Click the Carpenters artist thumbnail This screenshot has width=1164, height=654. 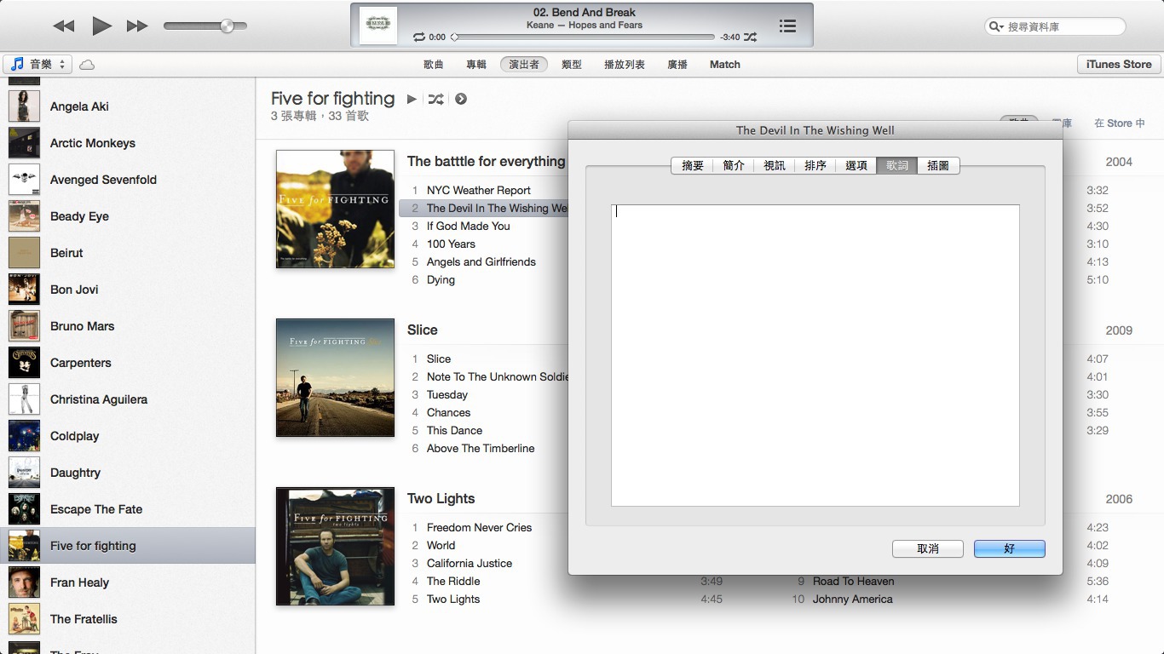tap(24, 363)
